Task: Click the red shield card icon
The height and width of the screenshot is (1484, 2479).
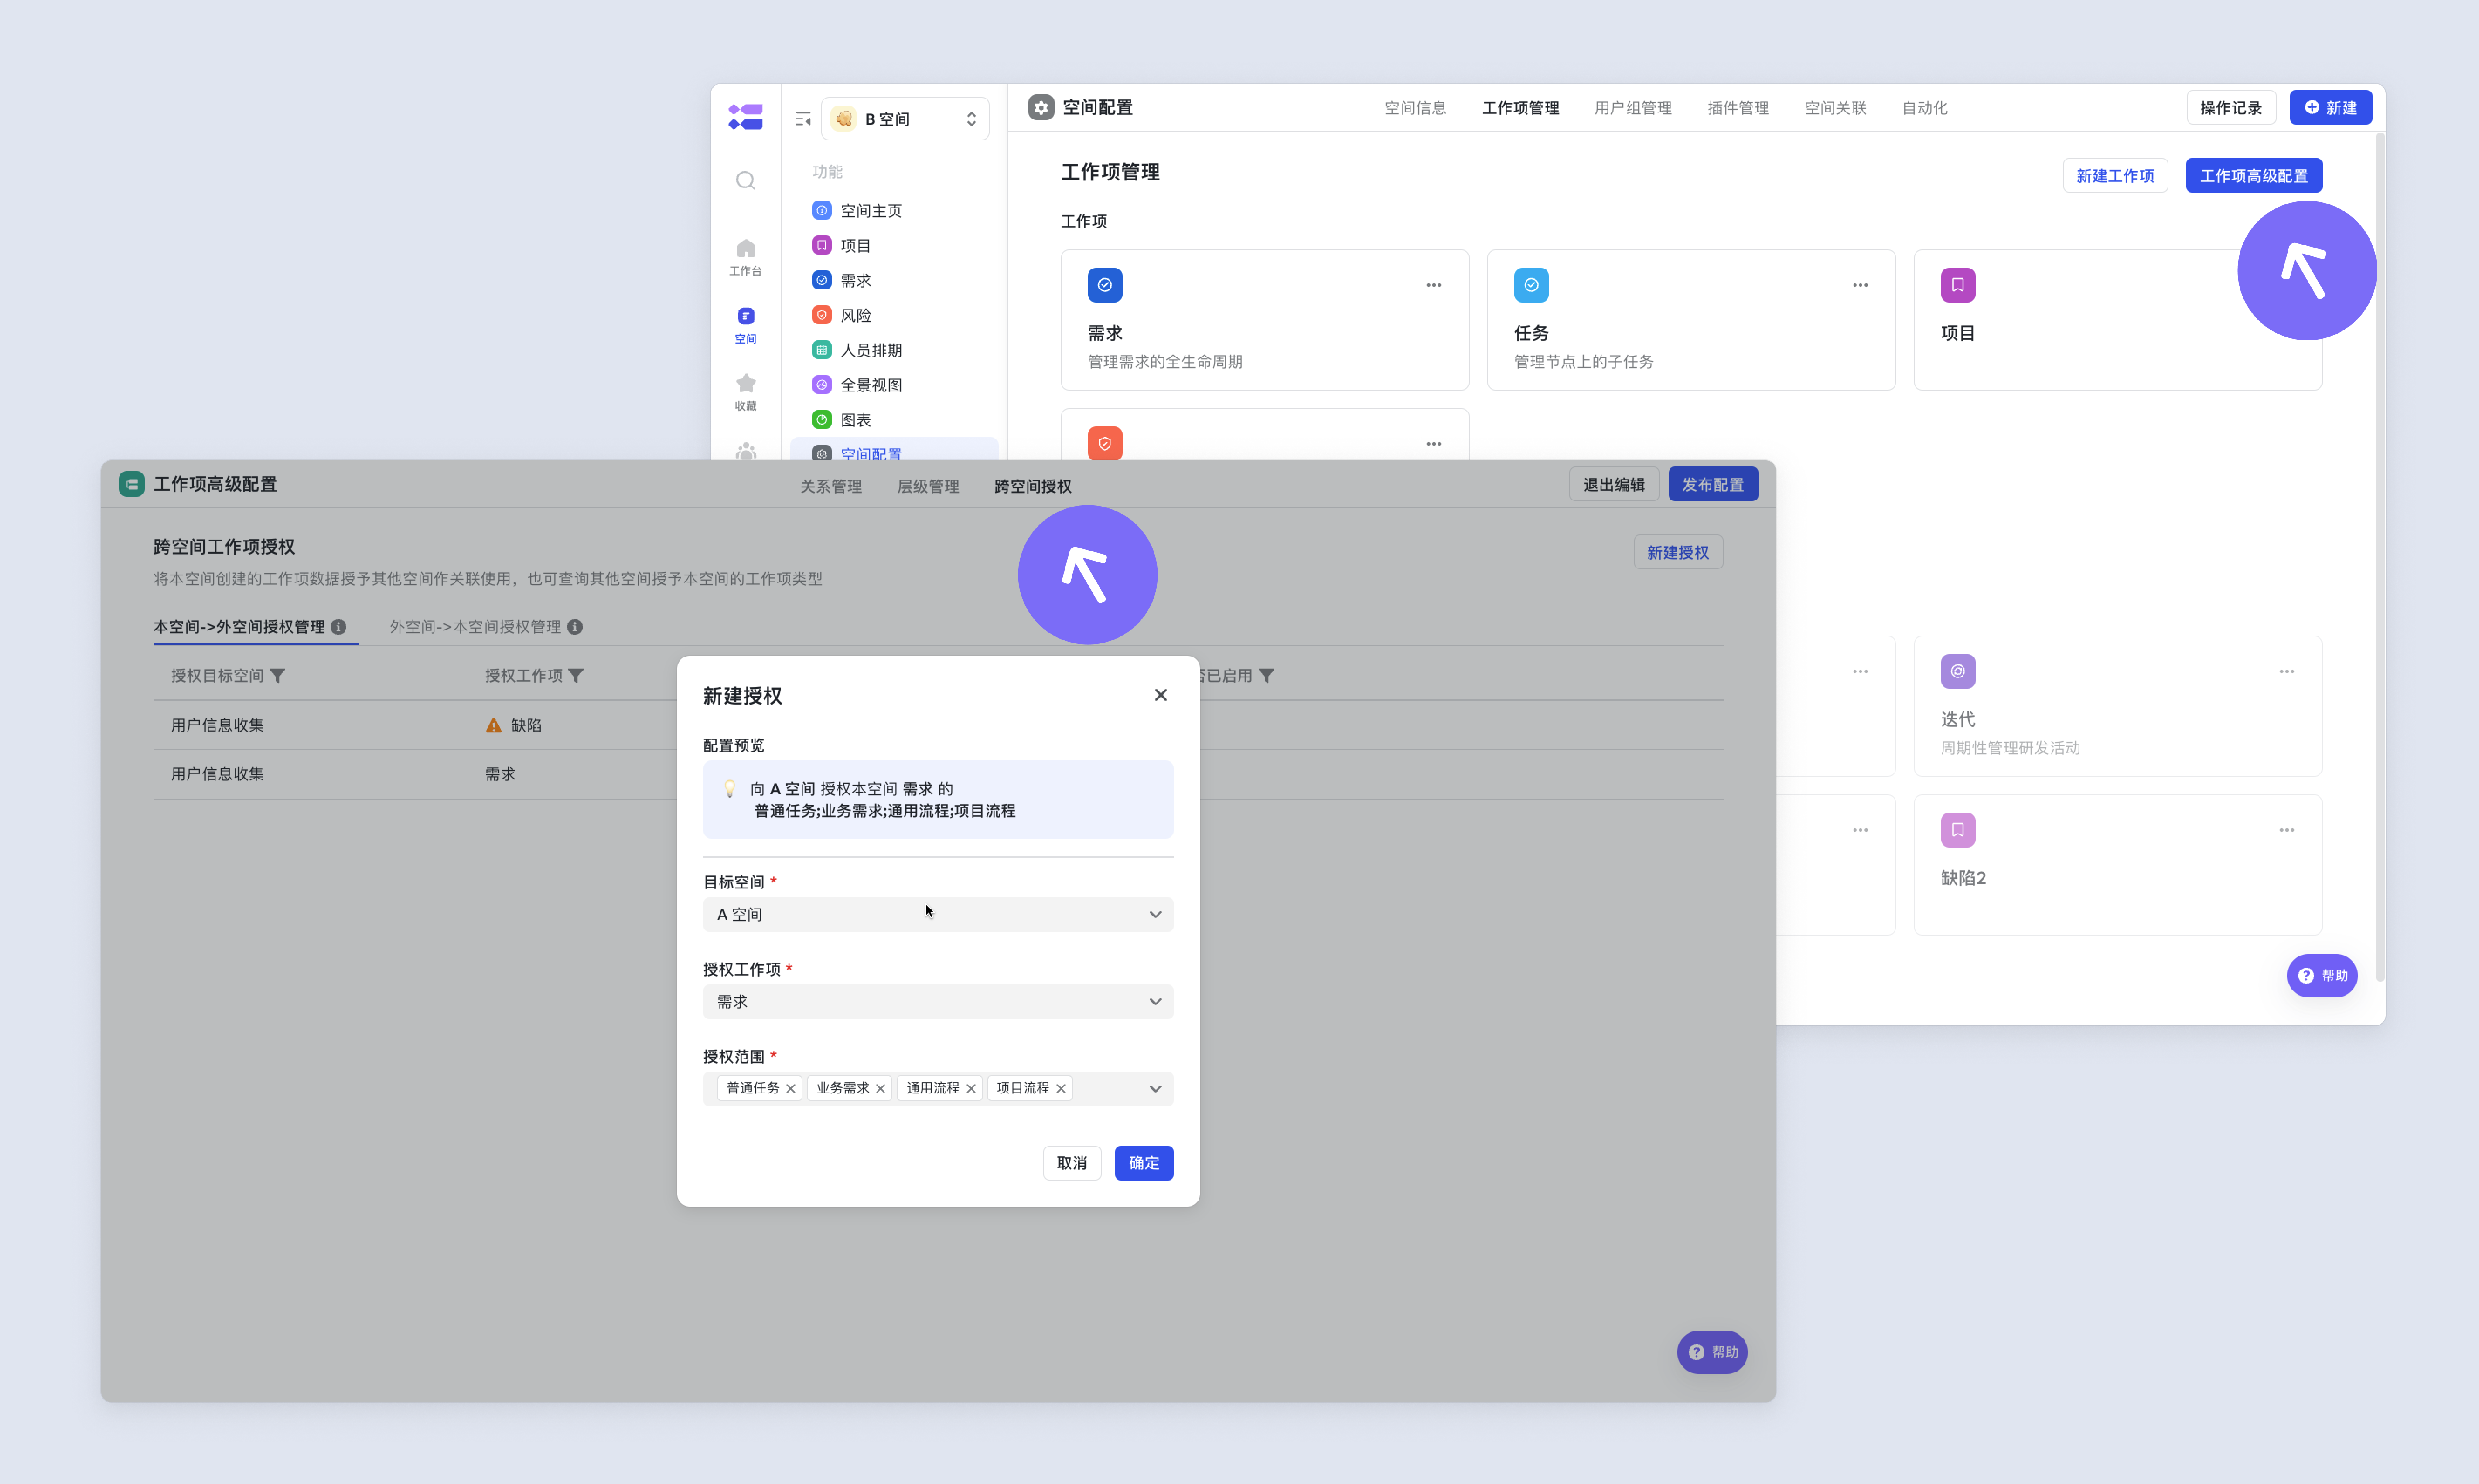Action: (x=1104, y=443)
